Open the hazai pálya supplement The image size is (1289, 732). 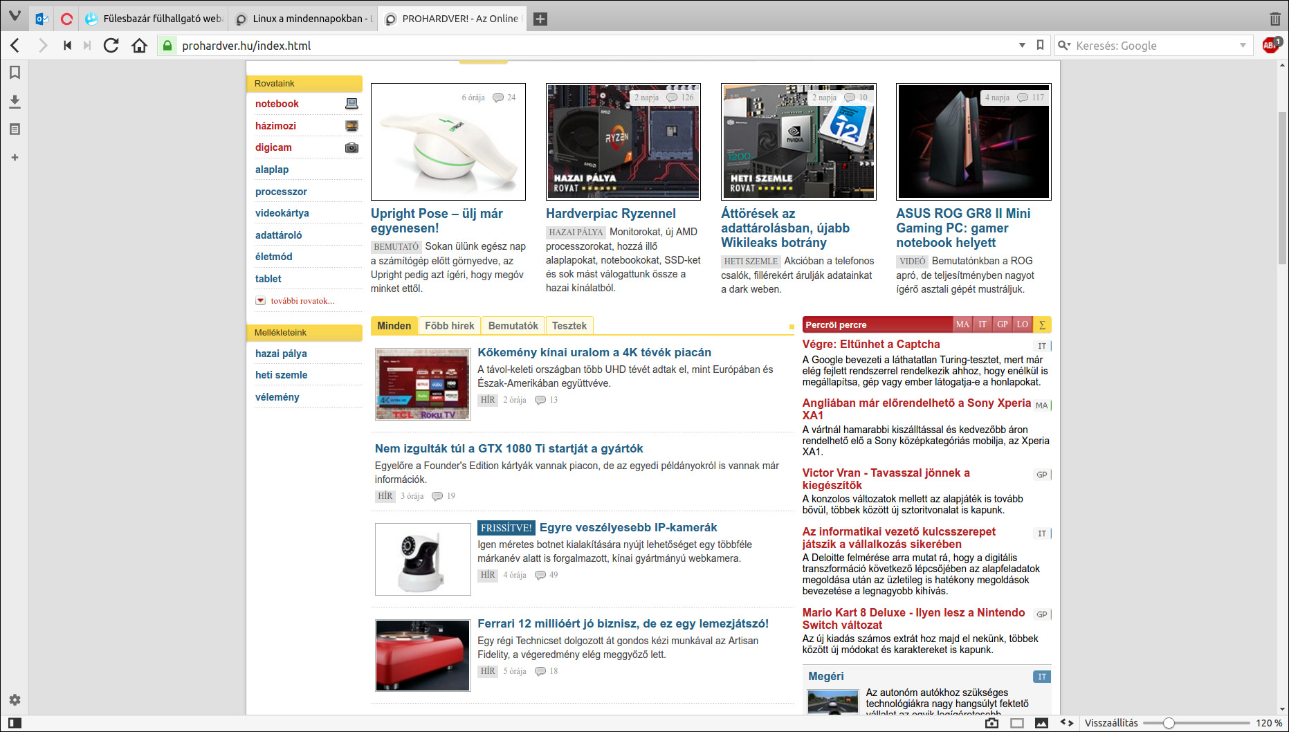(x=281, y=354)
